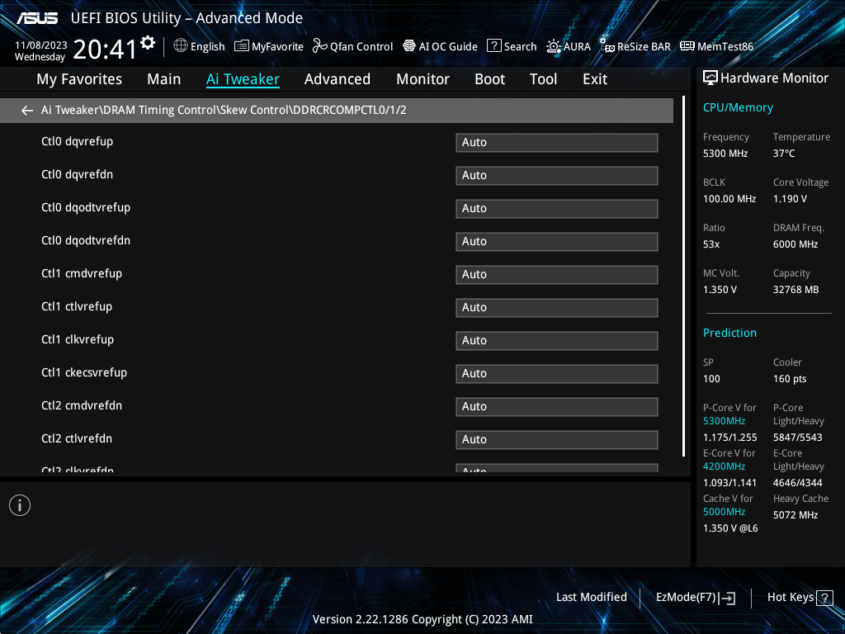Click the Hot Keys question mark icon

pos(824,598)
